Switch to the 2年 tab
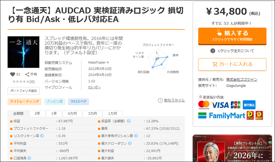This screenshot has width=275, height=162. [x=37, y=114]
